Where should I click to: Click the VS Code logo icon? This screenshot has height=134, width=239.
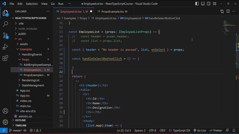(4, 4)
